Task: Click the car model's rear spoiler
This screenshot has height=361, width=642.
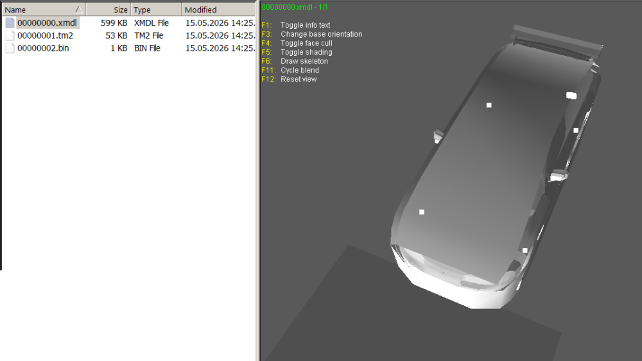Action: 557,41
